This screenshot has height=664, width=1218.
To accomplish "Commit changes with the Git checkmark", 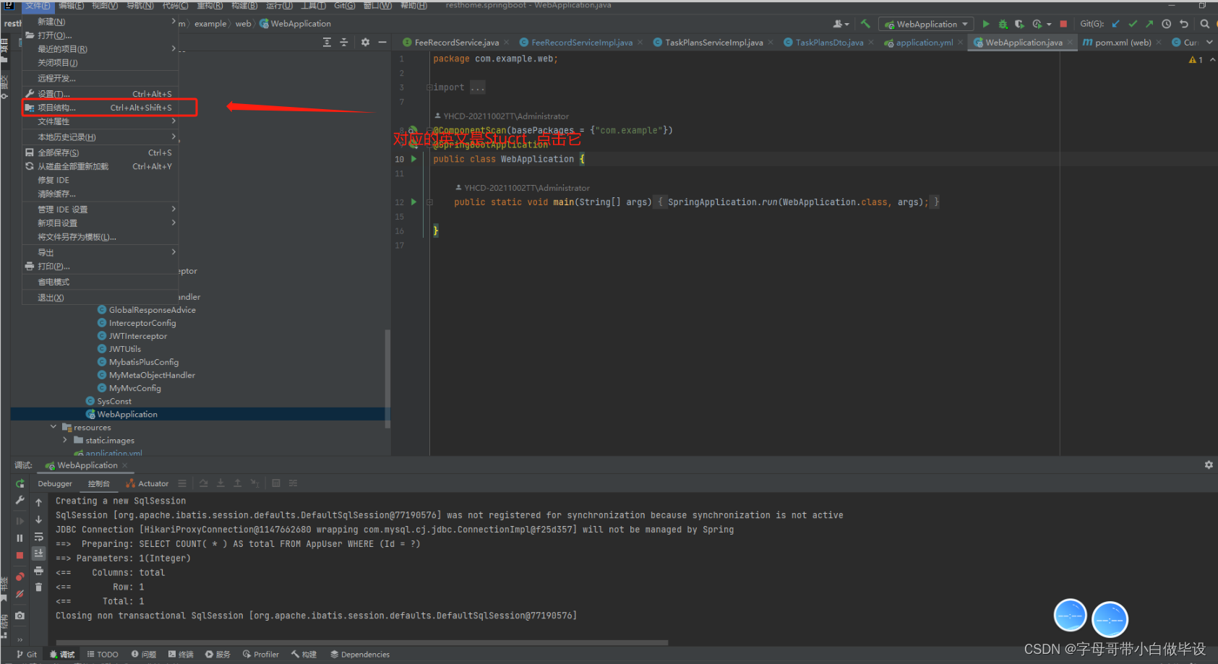I will (x=1133, y=24).
